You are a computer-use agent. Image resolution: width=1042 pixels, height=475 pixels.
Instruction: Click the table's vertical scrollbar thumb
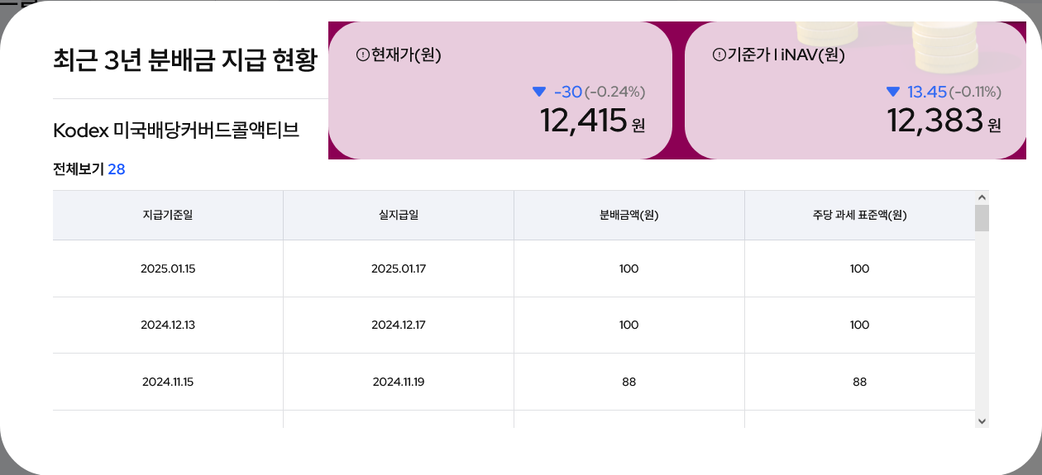click(x=982, y=218)
